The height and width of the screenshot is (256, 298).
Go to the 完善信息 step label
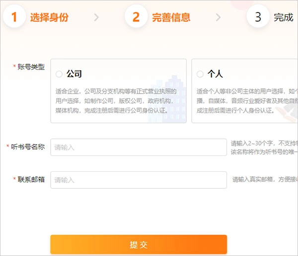click(x=171, y=17)
